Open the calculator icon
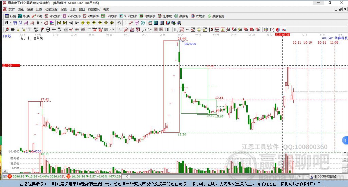 pos(156,23)
